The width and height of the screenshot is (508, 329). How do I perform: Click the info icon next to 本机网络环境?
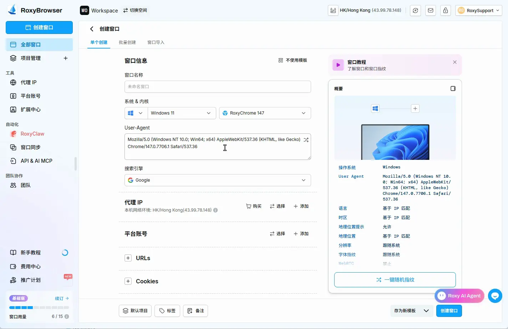click(x=215, y=210)
